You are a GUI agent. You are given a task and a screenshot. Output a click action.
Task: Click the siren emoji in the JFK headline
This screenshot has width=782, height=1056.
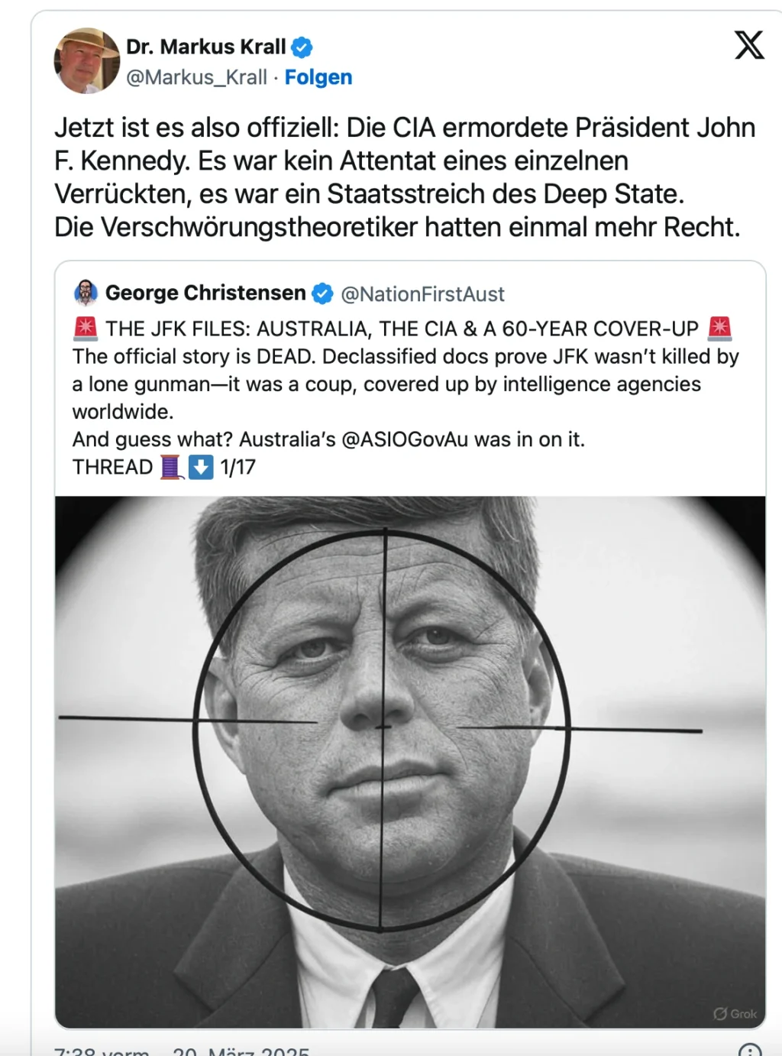click(x=86, y=329)
